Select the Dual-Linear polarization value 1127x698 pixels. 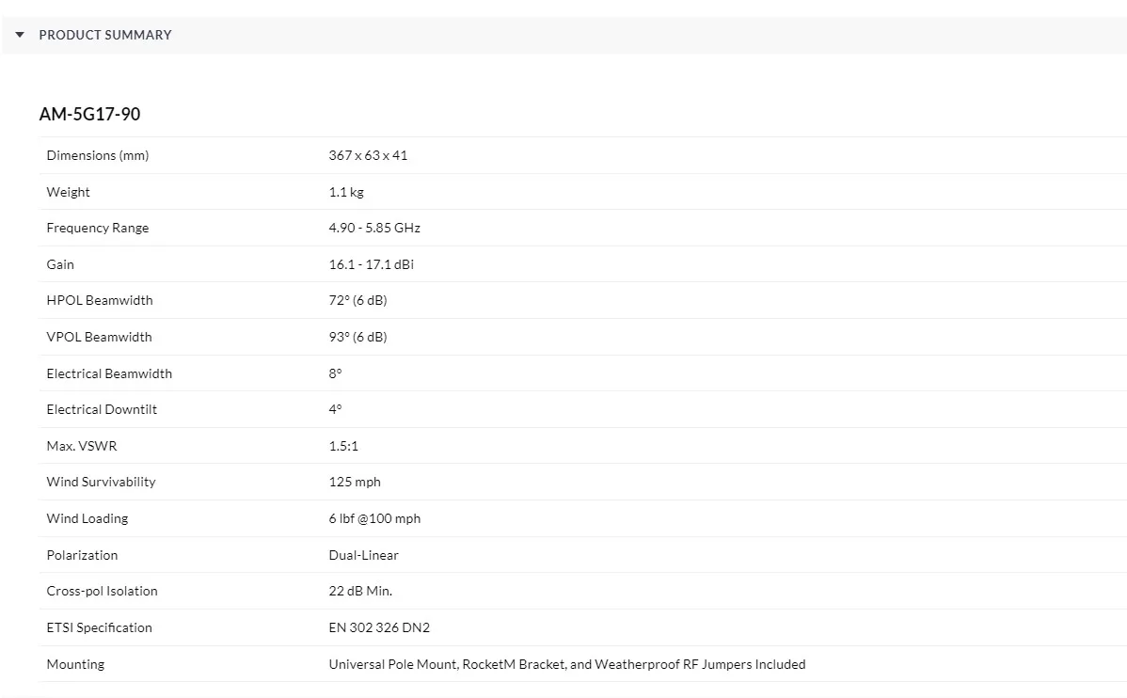(363, 555)
